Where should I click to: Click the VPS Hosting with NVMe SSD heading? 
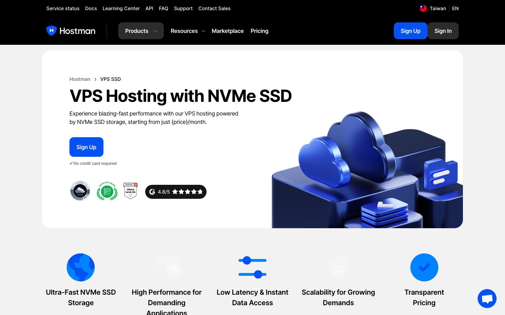[181, 96]
